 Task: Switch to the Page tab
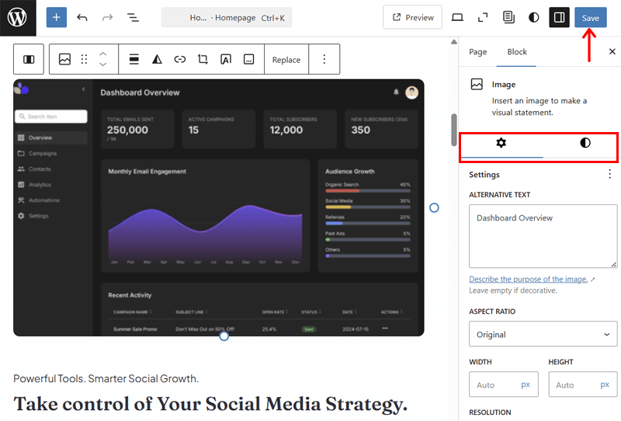point(478,52)
